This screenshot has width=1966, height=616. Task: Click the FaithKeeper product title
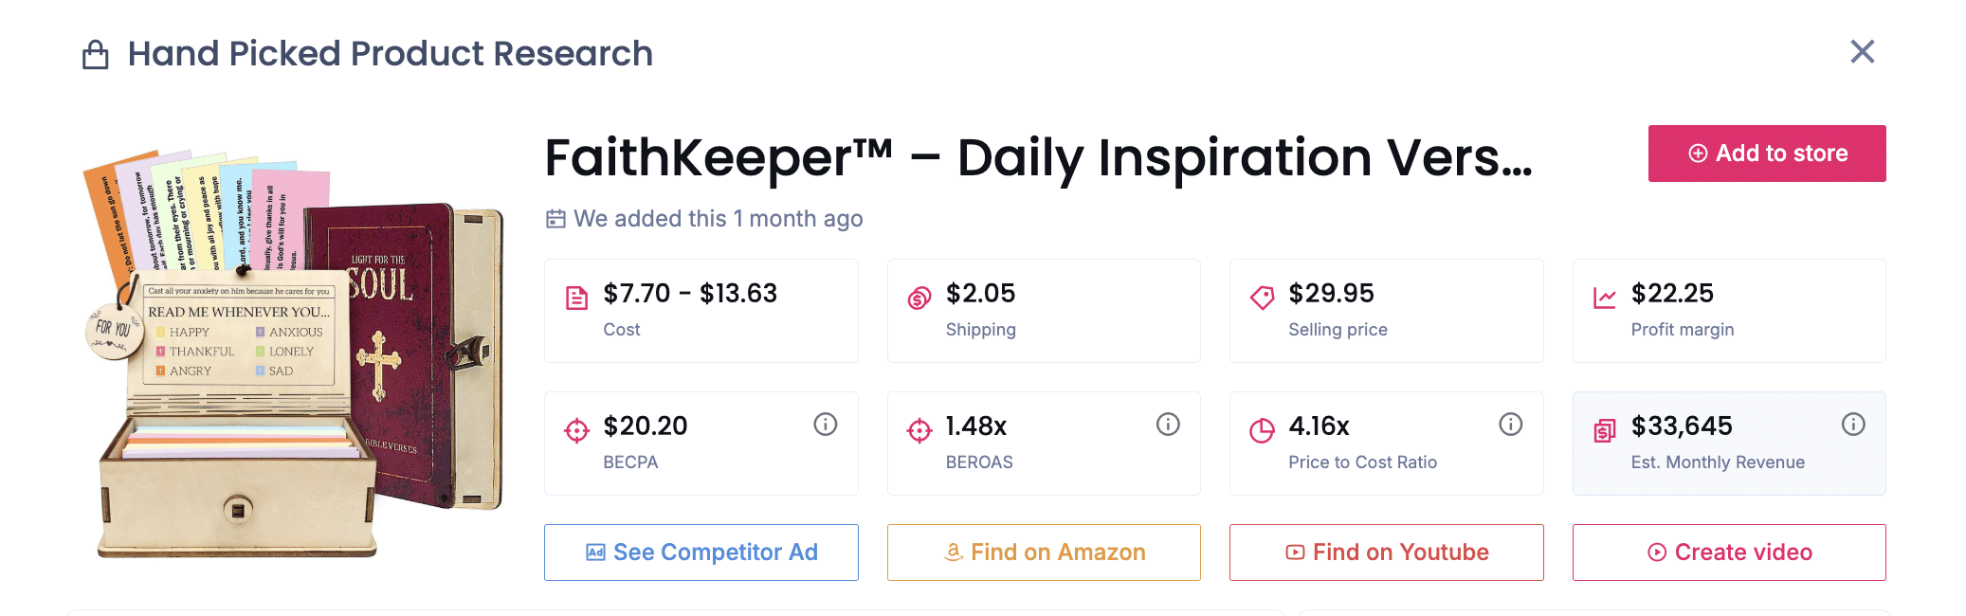(1038, 157)
